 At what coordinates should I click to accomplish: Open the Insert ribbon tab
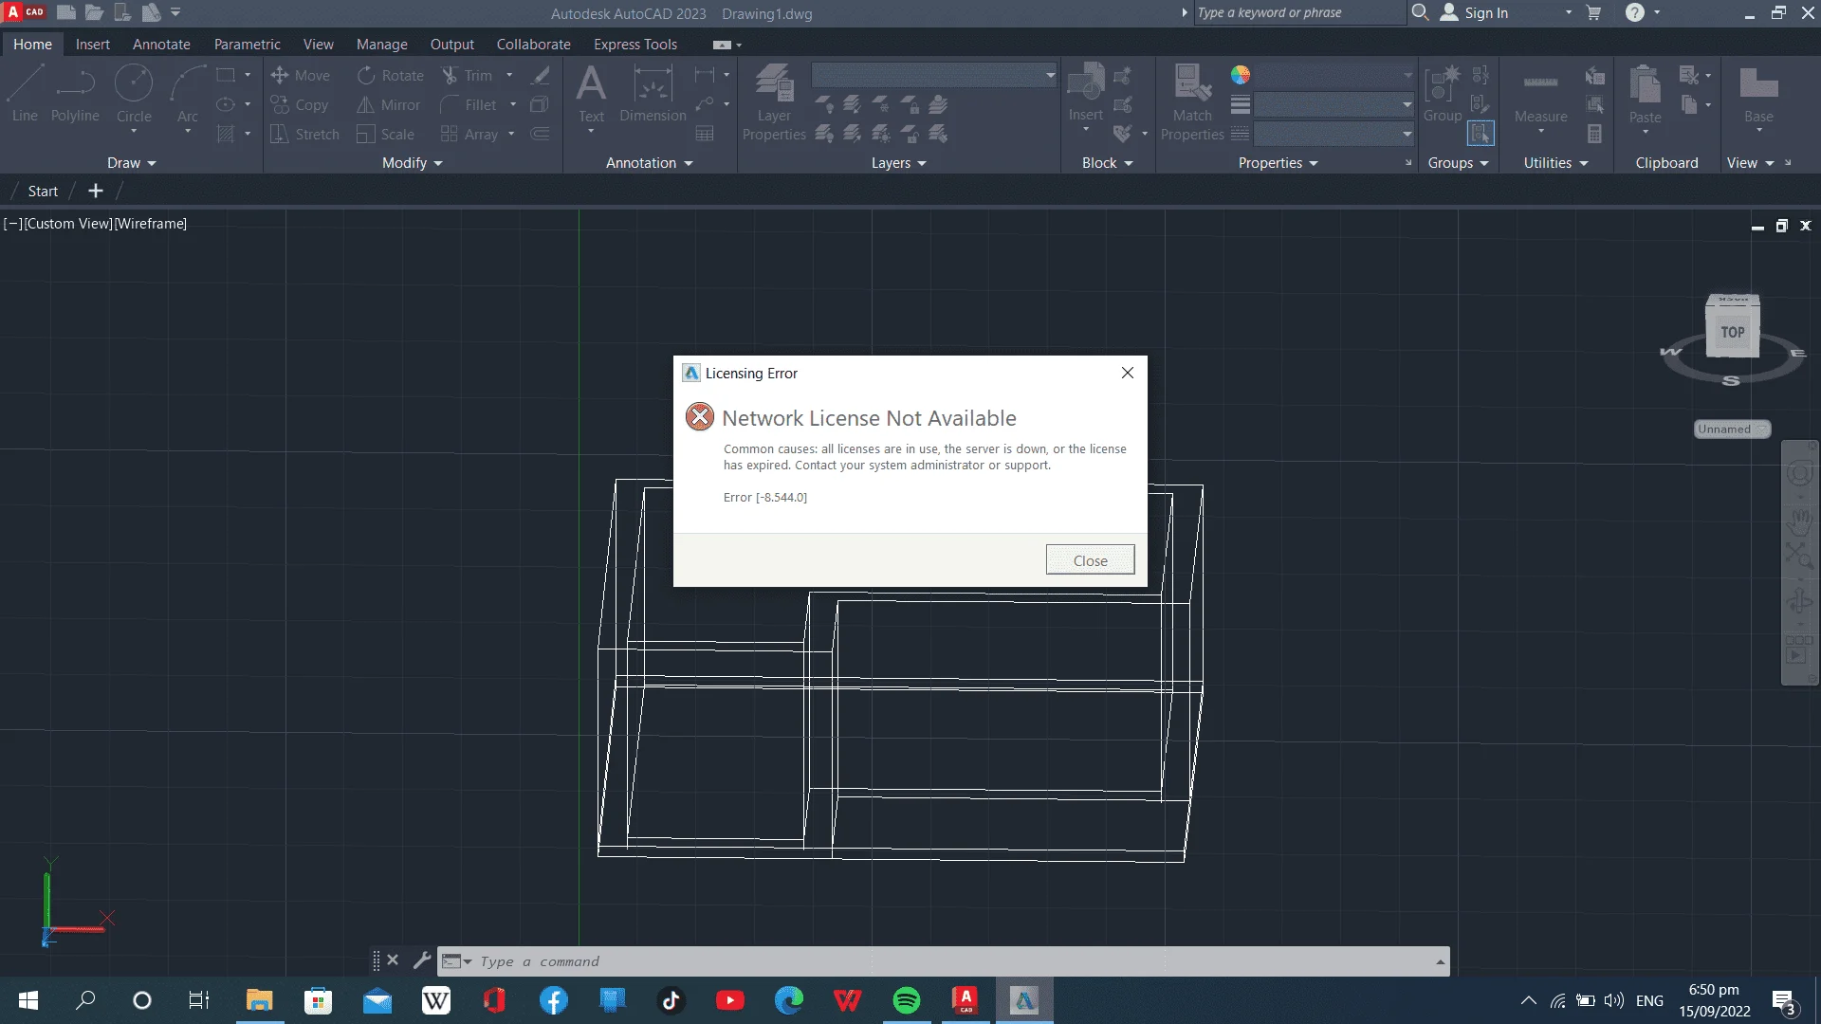93,45
